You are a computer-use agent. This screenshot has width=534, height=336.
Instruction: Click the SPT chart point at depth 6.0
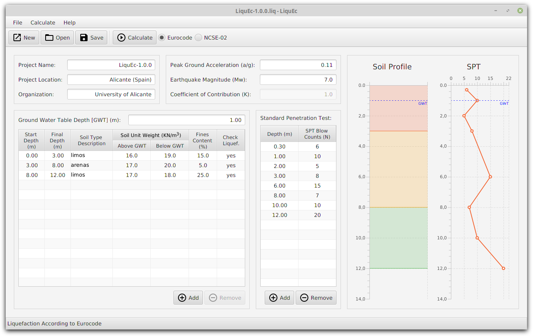(x=490, y=177)
